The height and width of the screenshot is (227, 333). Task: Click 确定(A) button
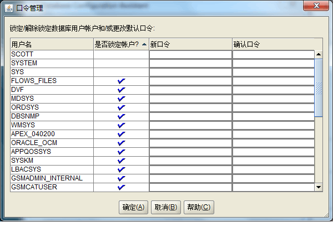click(133, 207)
